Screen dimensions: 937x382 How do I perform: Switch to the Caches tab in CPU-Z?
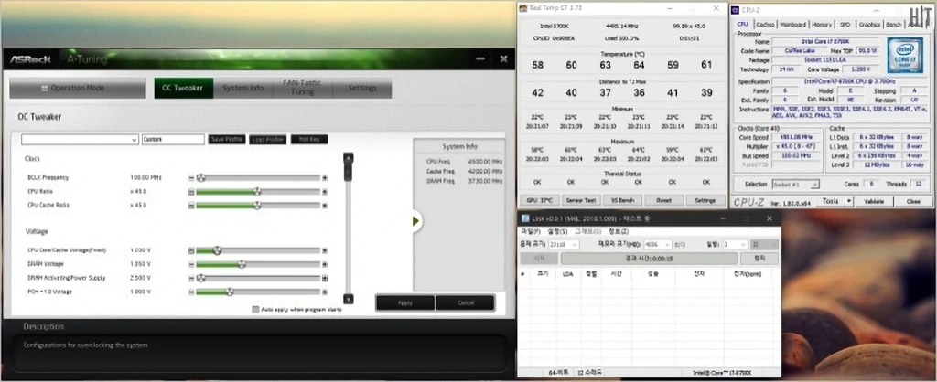coord(765,25)
